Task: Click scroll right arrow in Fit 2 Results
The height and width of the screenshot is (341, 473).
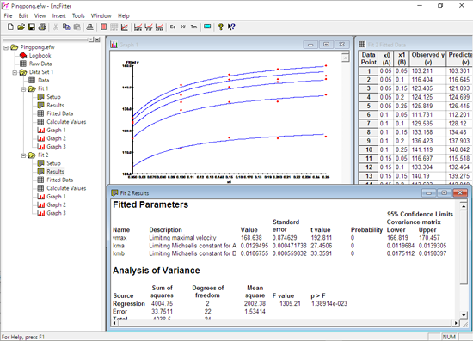Action: tap(456, 323)
